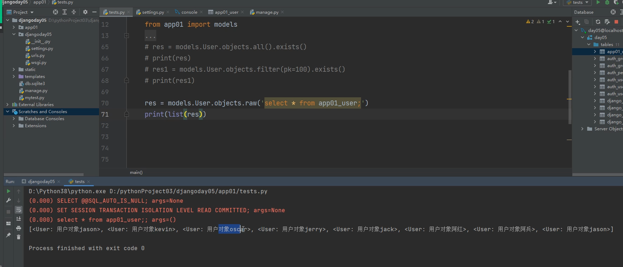623x267 pixels.
Task: Expand all nodes in Project panel
Action: point(65,12)
